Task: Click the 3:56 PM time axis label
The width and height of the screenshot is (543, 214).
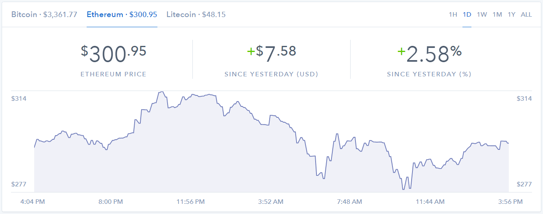Action: pyautogui.click(x=510, y=202)
